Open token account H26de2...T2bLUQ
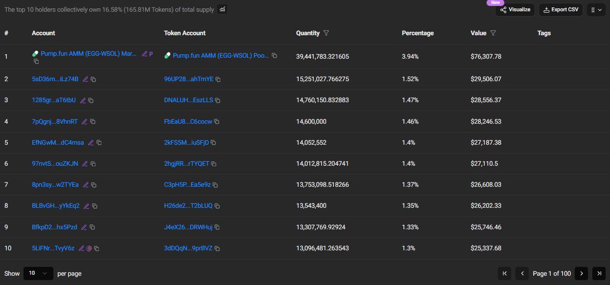 188,206
